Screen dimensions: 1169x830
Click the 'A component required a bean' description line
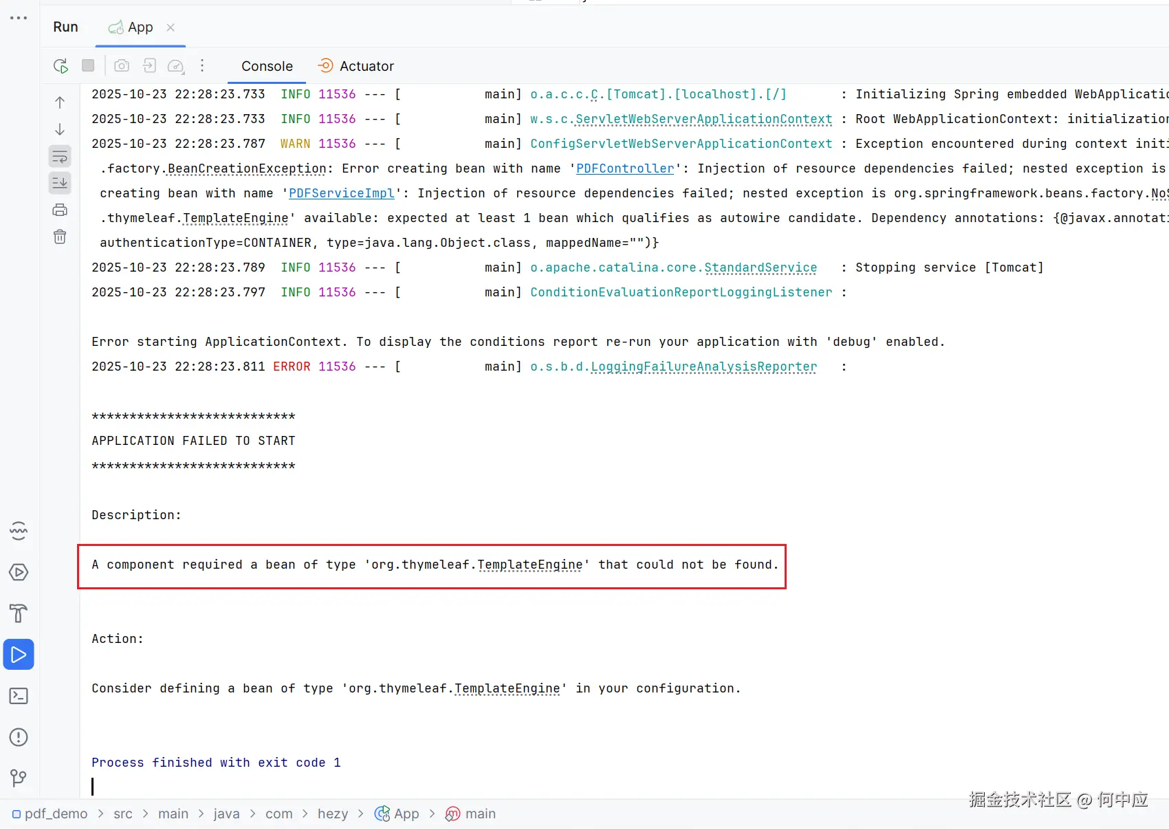(x=435, y=565)
